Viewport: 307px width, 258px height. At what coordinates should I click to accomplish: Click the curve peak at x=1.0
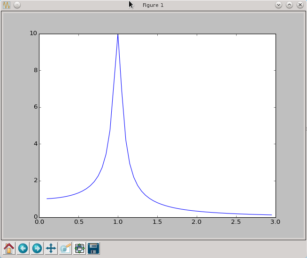click(118, 35)
